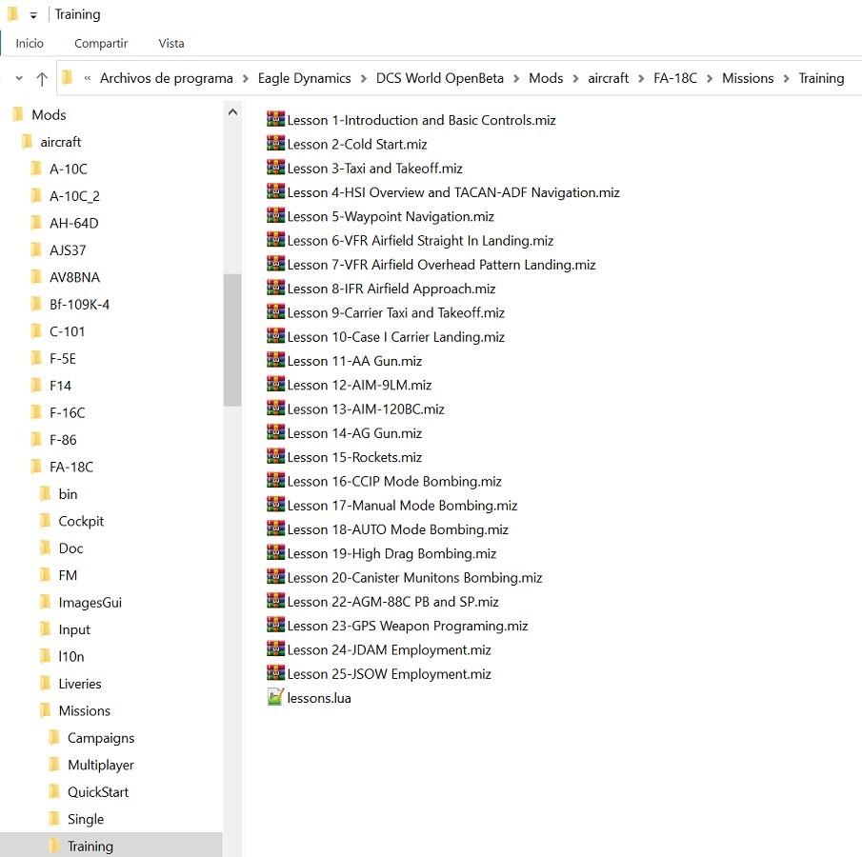Select Lesson 7-VFR Overhead Pattern Landing icon
The height and width of the screenshot is (857, 862).
(x=275, y=264)
